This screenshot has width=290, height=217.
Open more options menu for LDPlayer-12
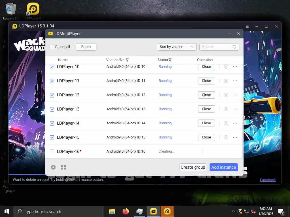click(235, 95)
